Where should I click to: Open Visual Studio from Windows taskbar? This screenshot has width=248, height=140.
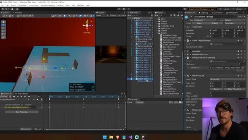click(130, 137)
